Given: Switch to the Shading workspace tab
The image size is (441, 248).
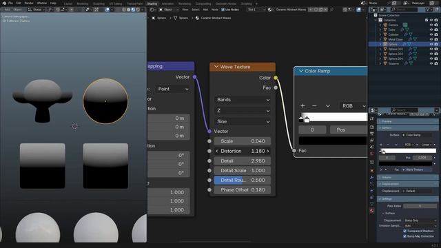Looking at the screenshot, I should 152,3.
